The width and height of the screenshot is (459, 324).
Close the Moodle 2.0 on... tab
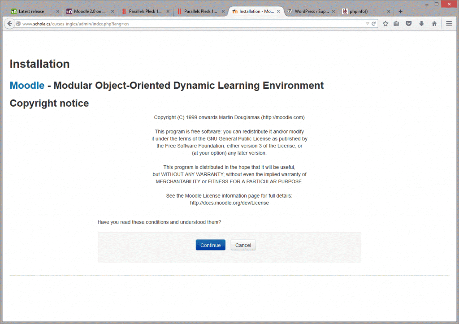113,11
